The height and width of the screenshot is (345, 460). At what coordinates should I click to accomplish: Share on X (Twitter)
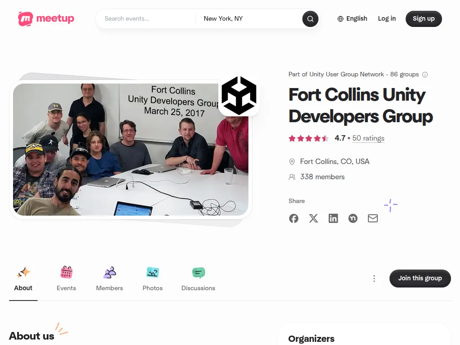[x=313, y=218]
